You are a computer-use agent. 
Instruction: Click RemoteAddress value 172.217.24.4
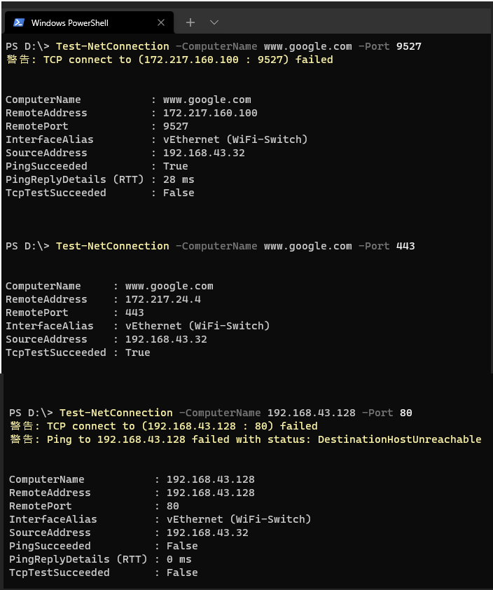(x=163, y=299)
